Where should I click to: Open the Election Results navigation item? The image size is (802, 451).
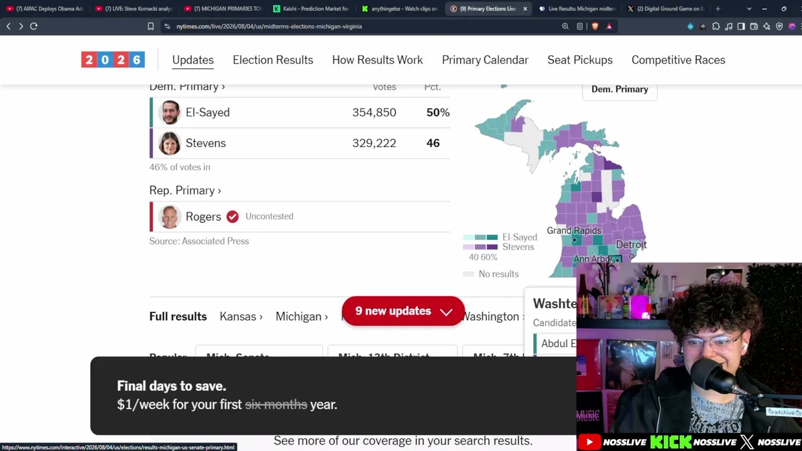(273, 60)
